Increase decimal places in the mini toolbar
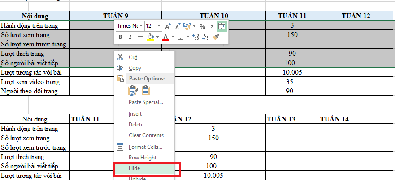Viewport: 395px width, 180px height. tap(195, 37)
